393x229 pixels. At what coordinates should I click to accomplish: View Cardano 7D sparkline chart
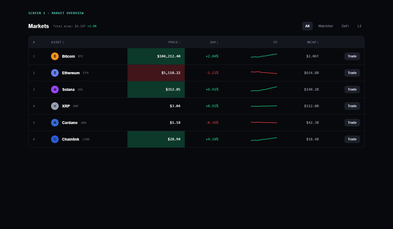click(x=264, y=122)
